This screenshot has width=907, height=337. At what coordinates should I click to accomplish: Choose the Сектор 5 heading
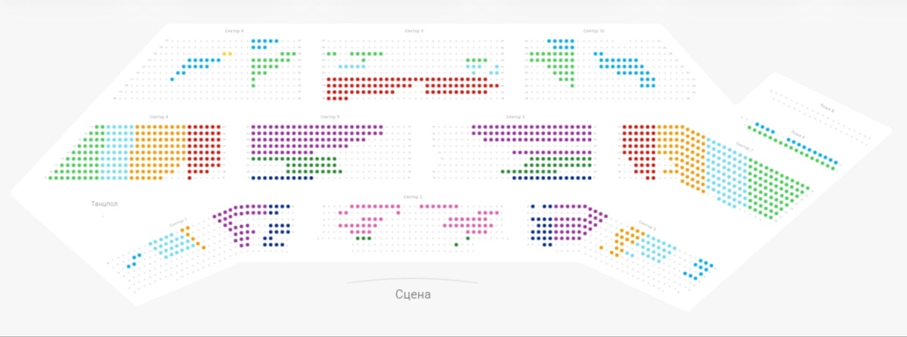[x=330, y=117]
